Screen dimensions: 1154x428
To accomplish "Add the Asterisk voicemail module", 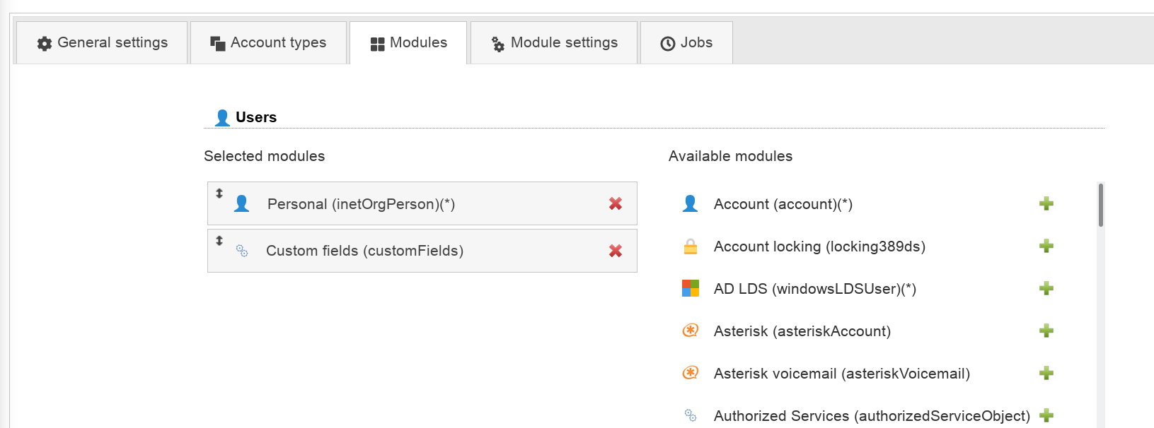I will (1046, 374).
